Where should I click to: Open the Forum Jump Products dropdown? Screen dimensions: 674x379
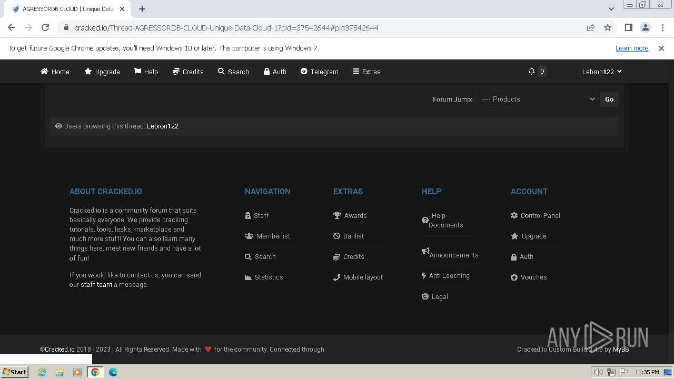(x=536, y=99)
